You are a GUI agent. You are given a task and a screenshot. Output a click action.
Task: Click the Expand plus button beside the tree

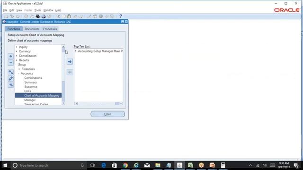coord(10,56)
